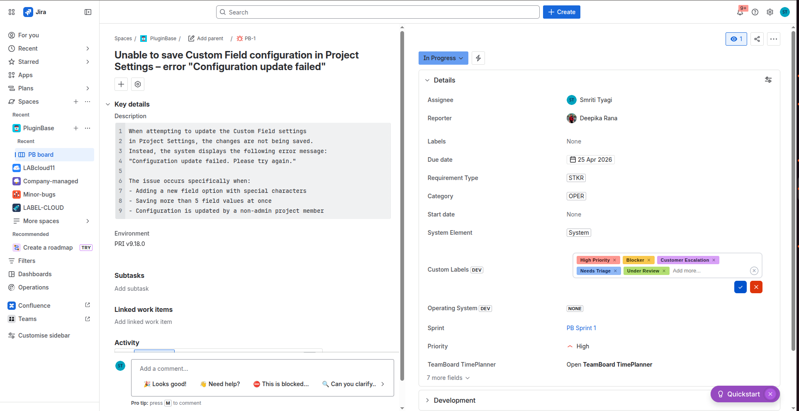Open automation lightning bolt menu
Image resolution: width=799 pixels, height=411 pixels.
pos(478,58)
